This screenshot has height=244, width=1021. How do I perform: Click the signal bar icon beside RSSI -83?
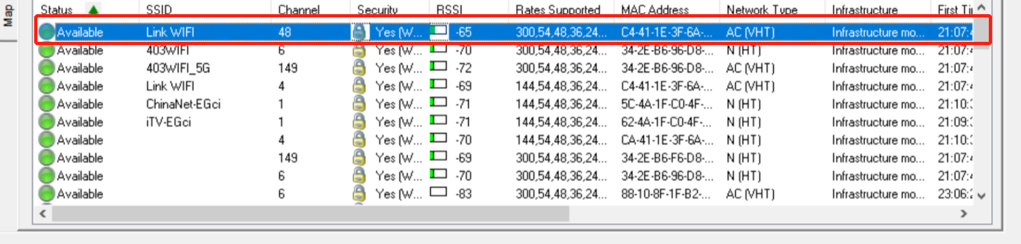point(439,191)
